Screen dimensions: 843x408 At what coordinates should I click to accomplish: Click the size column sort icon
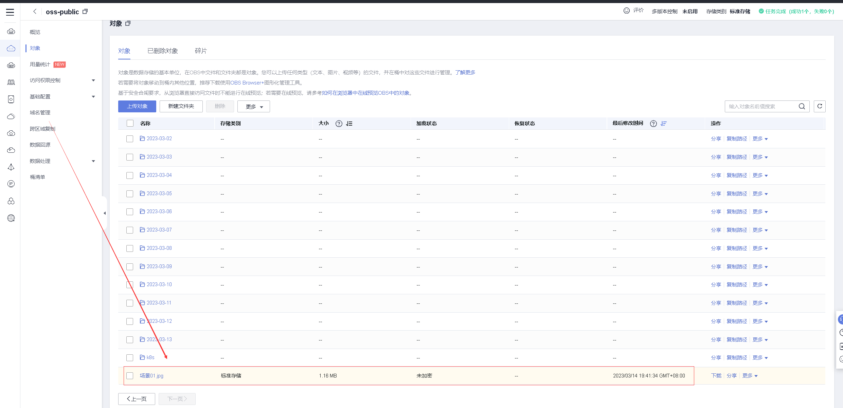(x=349, y=124)
